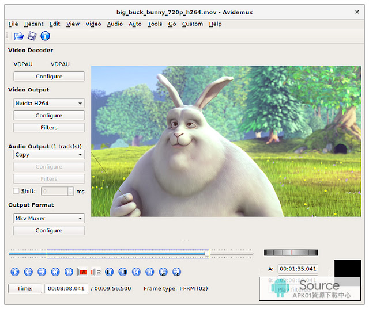Click the Shift milliseconds spin box
The image size is (369, 309).
point(57,192)
